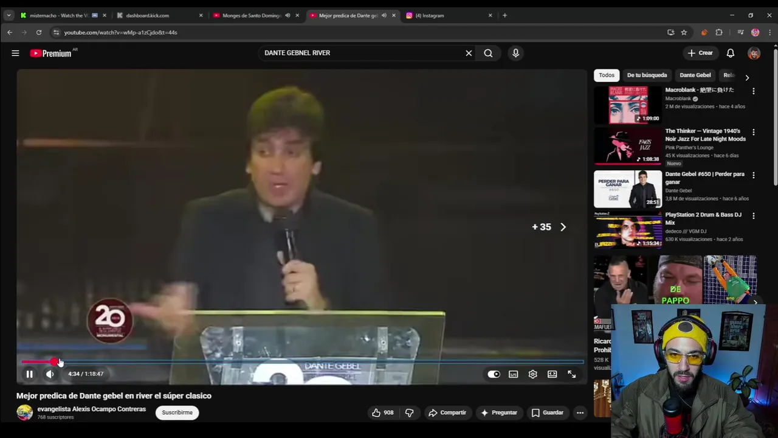Open options menu for The Thinker video
Image resolution: width=778 pixels, height=438 pixels.
[754, 132]
